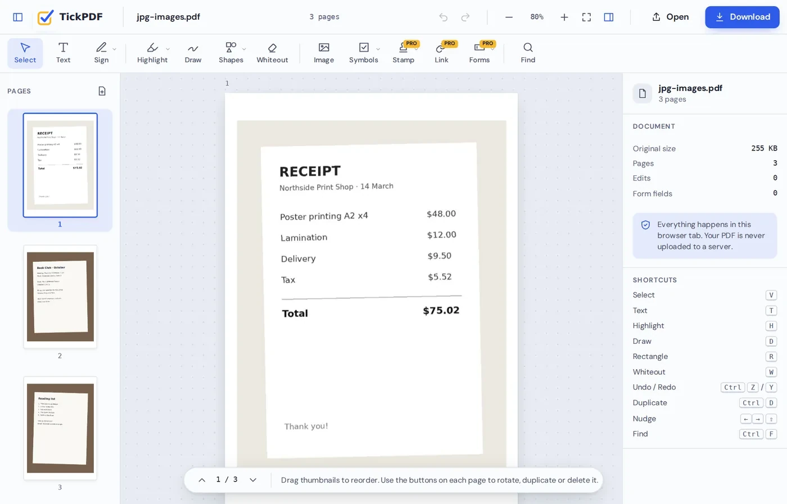Toggle the right info panel icon
The image size is (787, 504).
(608, 17)
